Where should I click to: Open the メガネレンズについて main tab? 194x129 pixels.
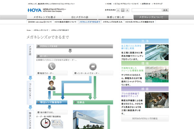point(151,17)
